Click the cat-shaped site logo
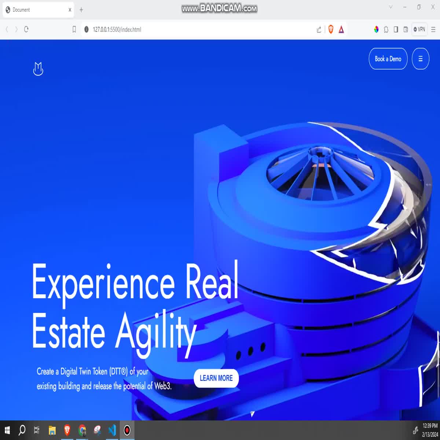440x440 pixels. 38,69
